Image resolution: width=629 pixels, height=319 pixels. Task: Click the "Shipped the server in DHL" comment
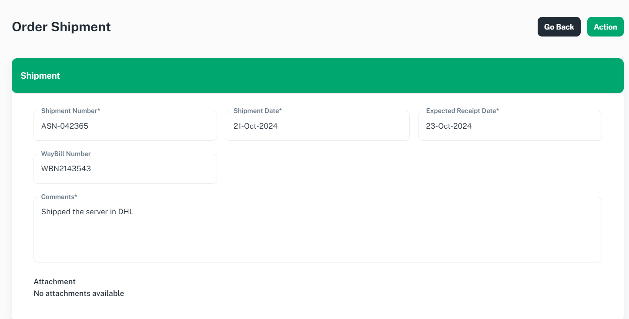click(x=87, y=212)
